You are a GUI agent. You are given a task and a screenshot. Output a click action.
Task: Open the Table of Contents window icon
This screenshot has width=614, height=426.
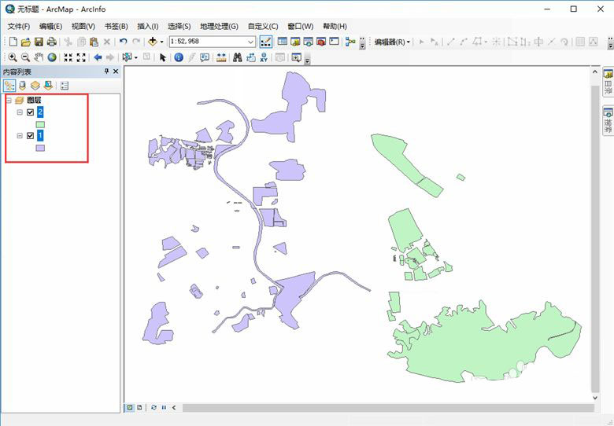283,42
